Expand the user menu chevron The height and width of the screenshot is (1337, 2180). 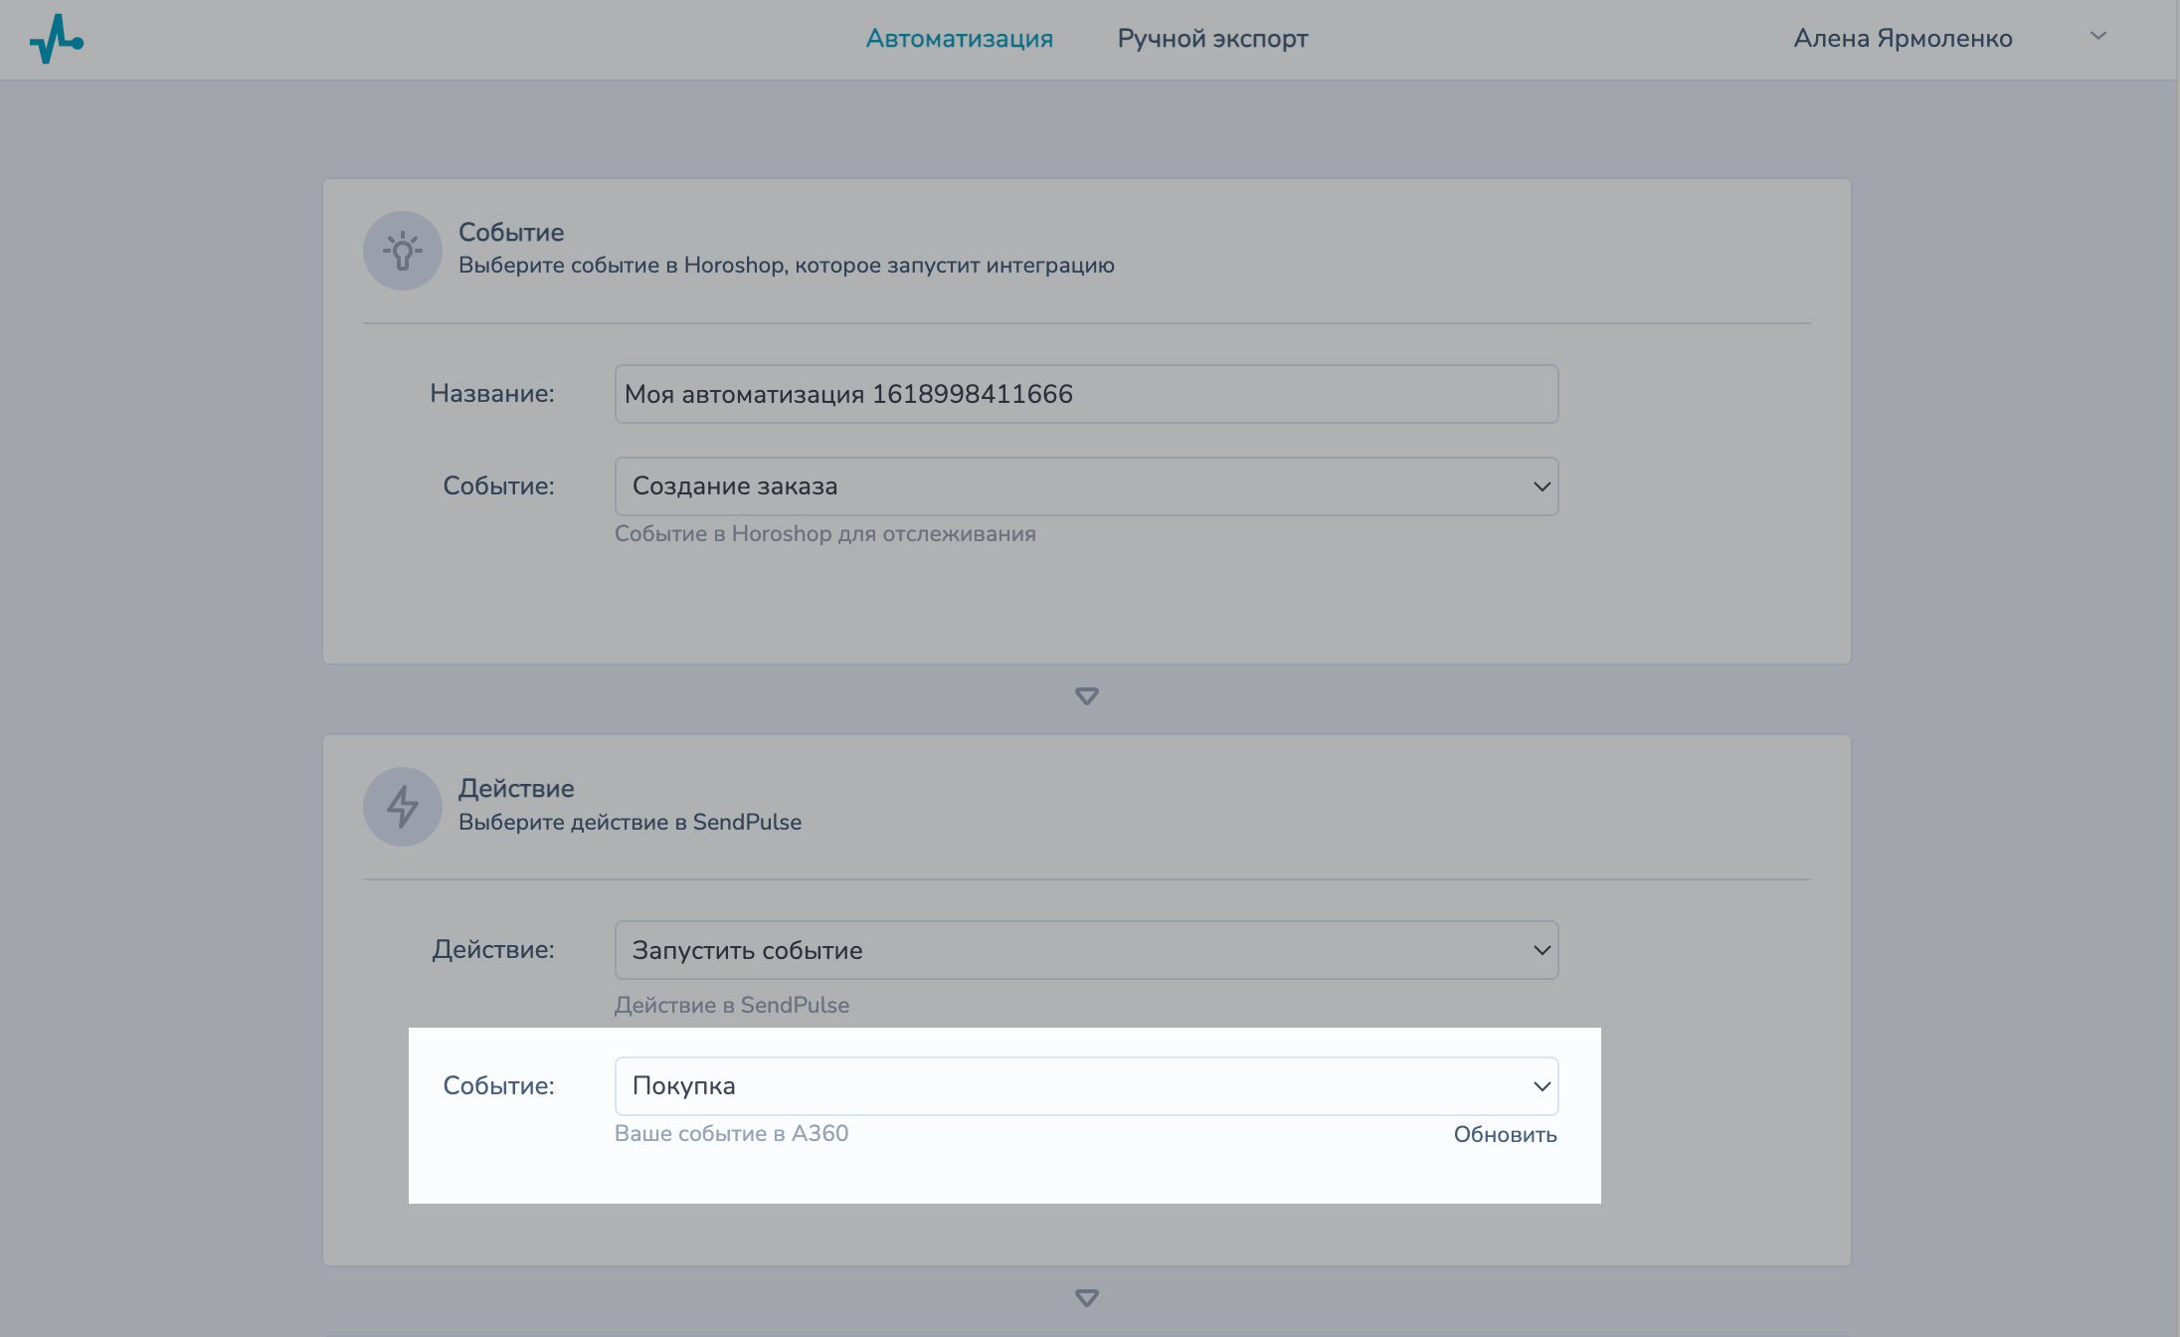click(2098, 36)
